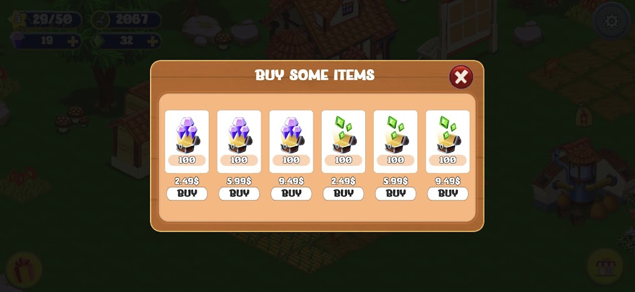This screenshot has width=635, height=292.
Task: Add more green gems with plus
Action: (153, 41)
